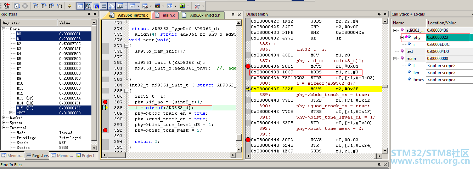This screenshot has width=473, height=169.
Task: Toggle breakpoint on source line 387
Action: click(105, 102)
